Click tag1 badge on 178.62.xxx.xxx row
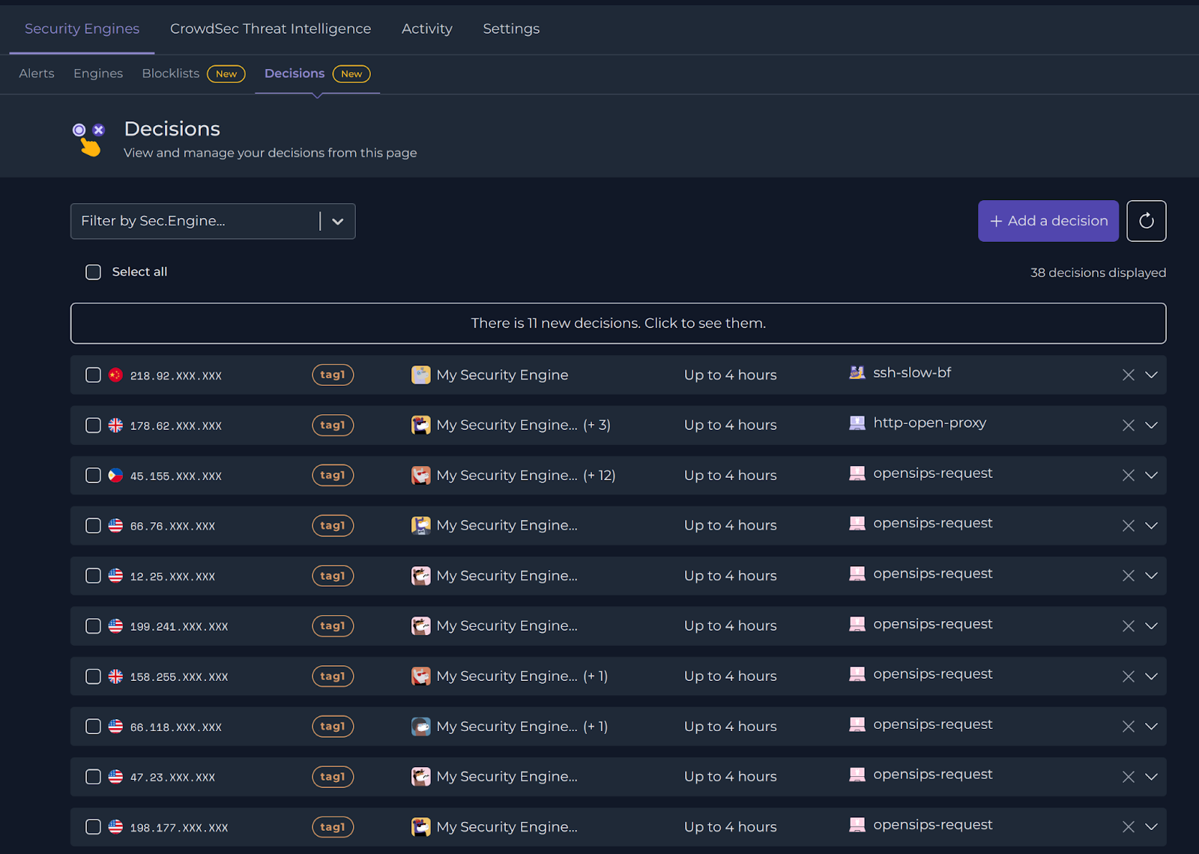 pos(333,425)
